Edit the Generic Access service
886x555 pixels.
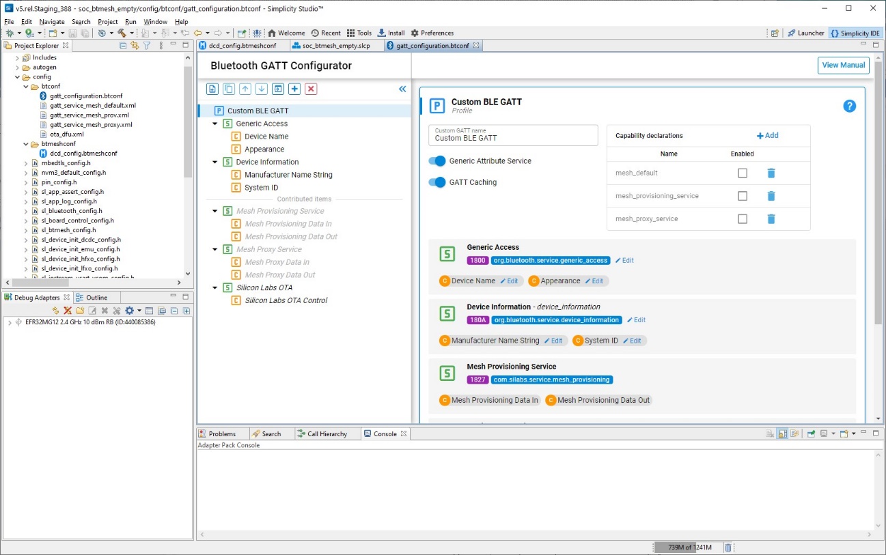pyautogui.click(x=624, y=260)
